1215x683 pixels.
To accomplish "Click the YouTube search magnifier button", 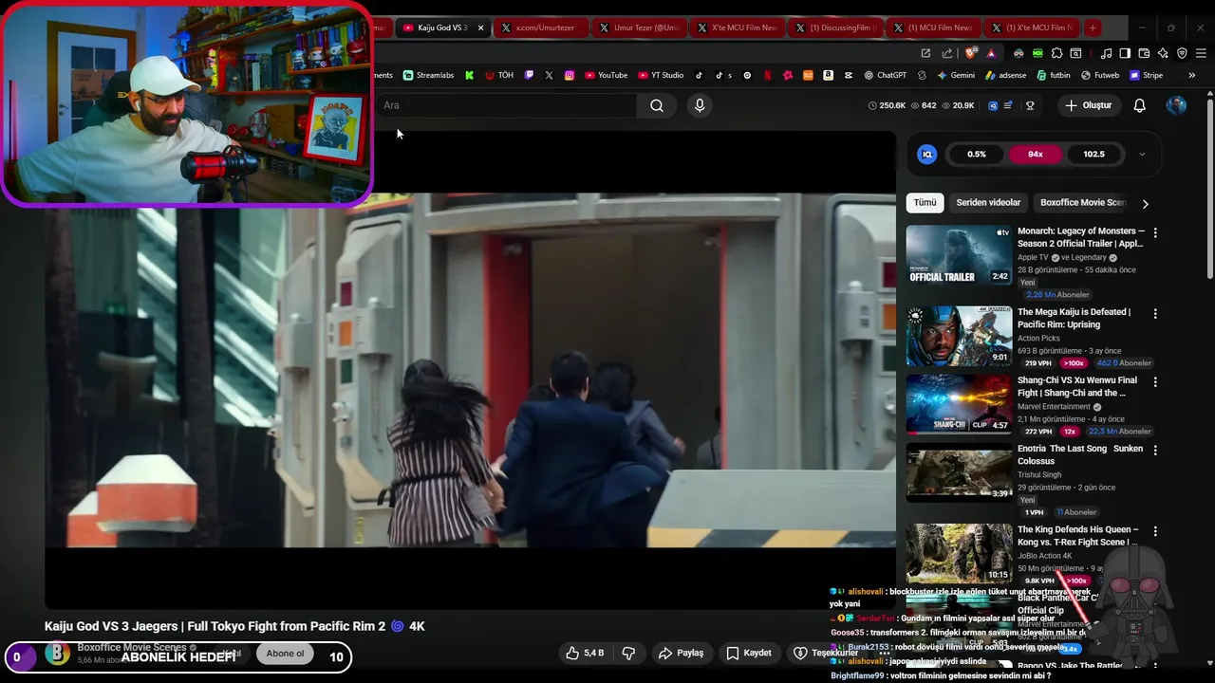I will point(657,105).
